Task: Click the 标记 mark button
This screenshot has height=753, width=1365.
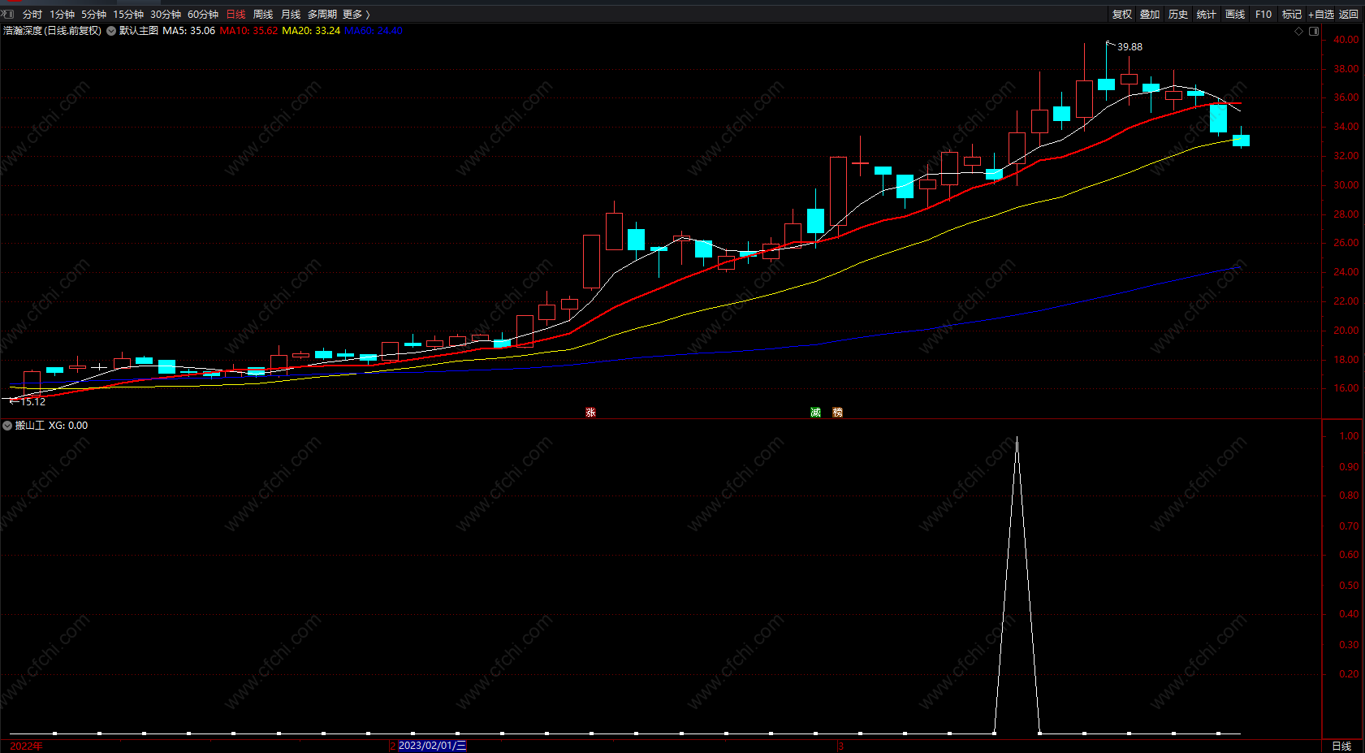Action: click(x=1292, y=15)
